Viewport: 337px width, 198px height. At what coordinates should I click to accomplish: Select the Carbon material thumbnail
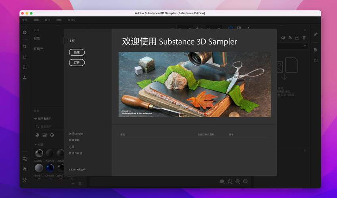pyautogui.click(x=60, y=168)
